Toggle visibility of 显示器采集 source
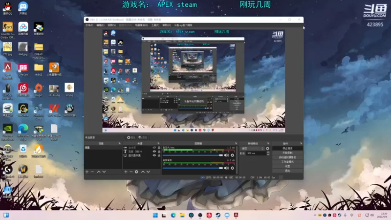 (x=154, y=155)
